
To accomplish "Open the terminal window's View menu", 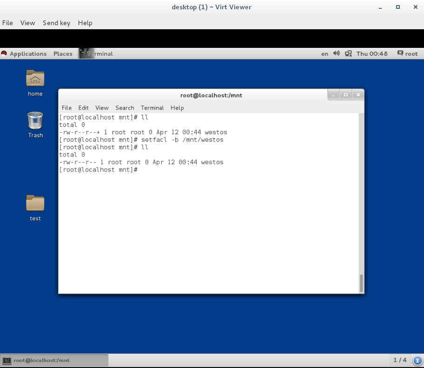I will (102, 108).
